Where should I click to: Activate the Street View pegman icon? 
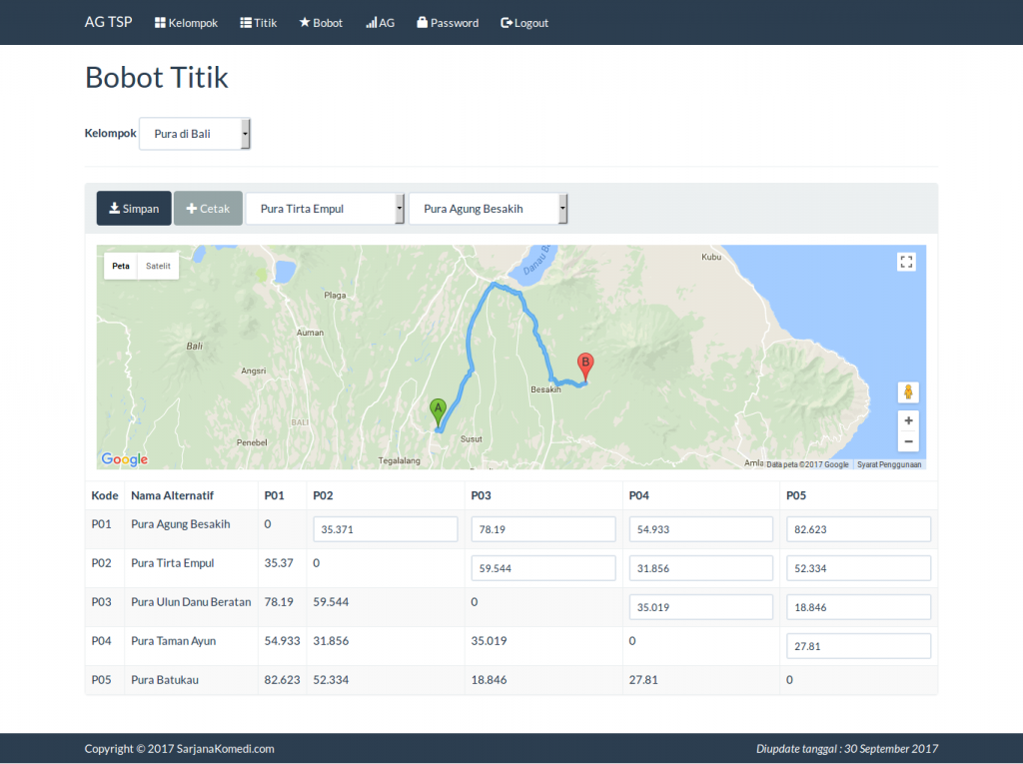(x=908, y=391)
